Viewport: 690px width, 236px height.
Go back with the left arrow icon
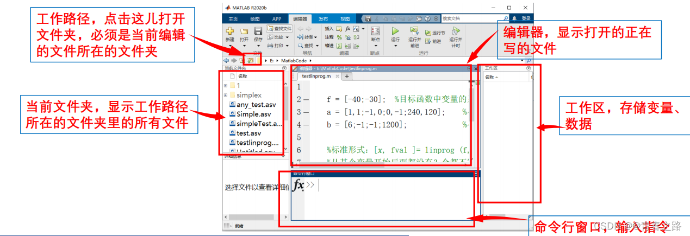pos(226,61)
